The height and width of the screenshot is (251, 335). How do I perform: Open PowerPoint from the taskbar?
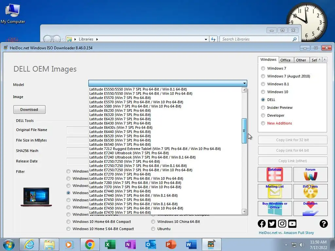pos(171,244)
